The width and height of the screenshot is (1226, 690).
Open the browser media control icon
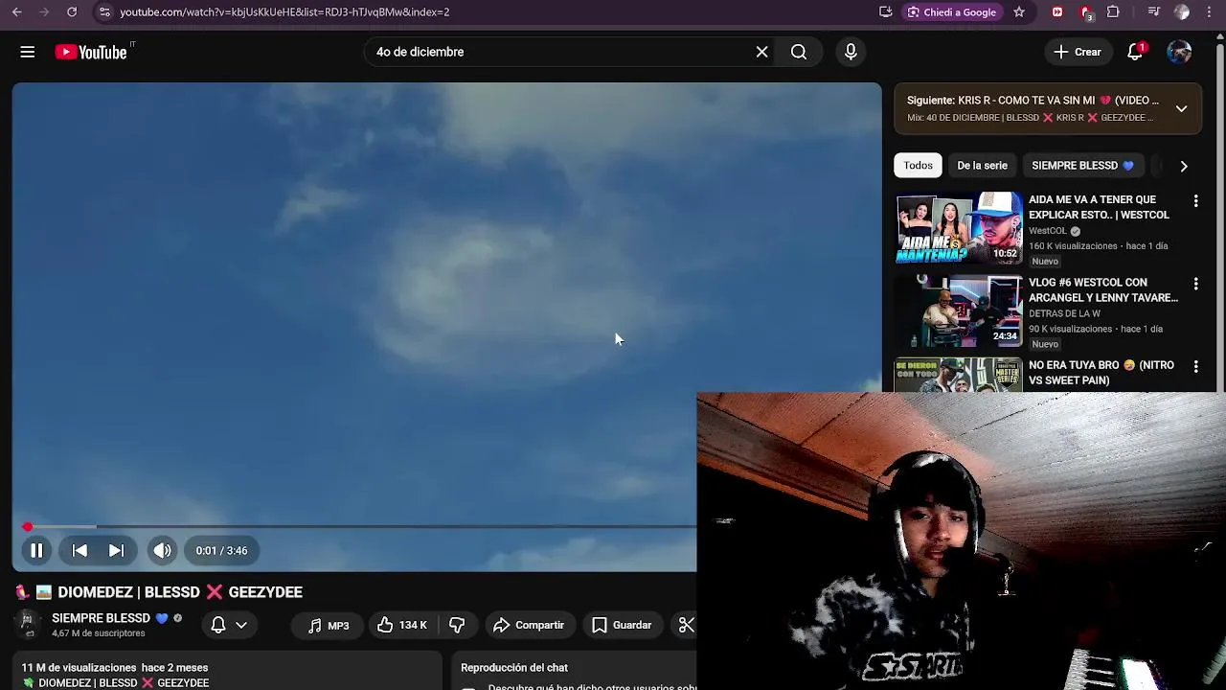pos(1153,11)
